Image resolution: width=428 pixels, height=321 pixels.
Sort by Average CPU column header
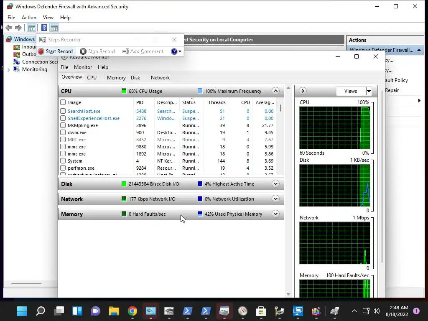click(x=265, y=102)
